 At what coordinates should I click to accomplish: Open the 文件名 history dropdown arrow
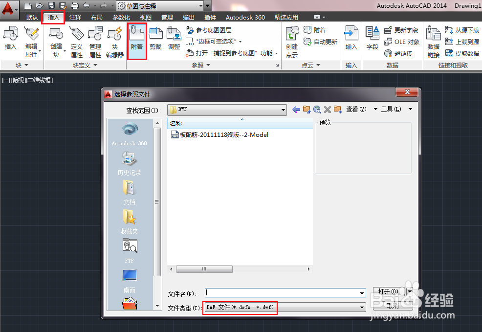tap(362, 293)
